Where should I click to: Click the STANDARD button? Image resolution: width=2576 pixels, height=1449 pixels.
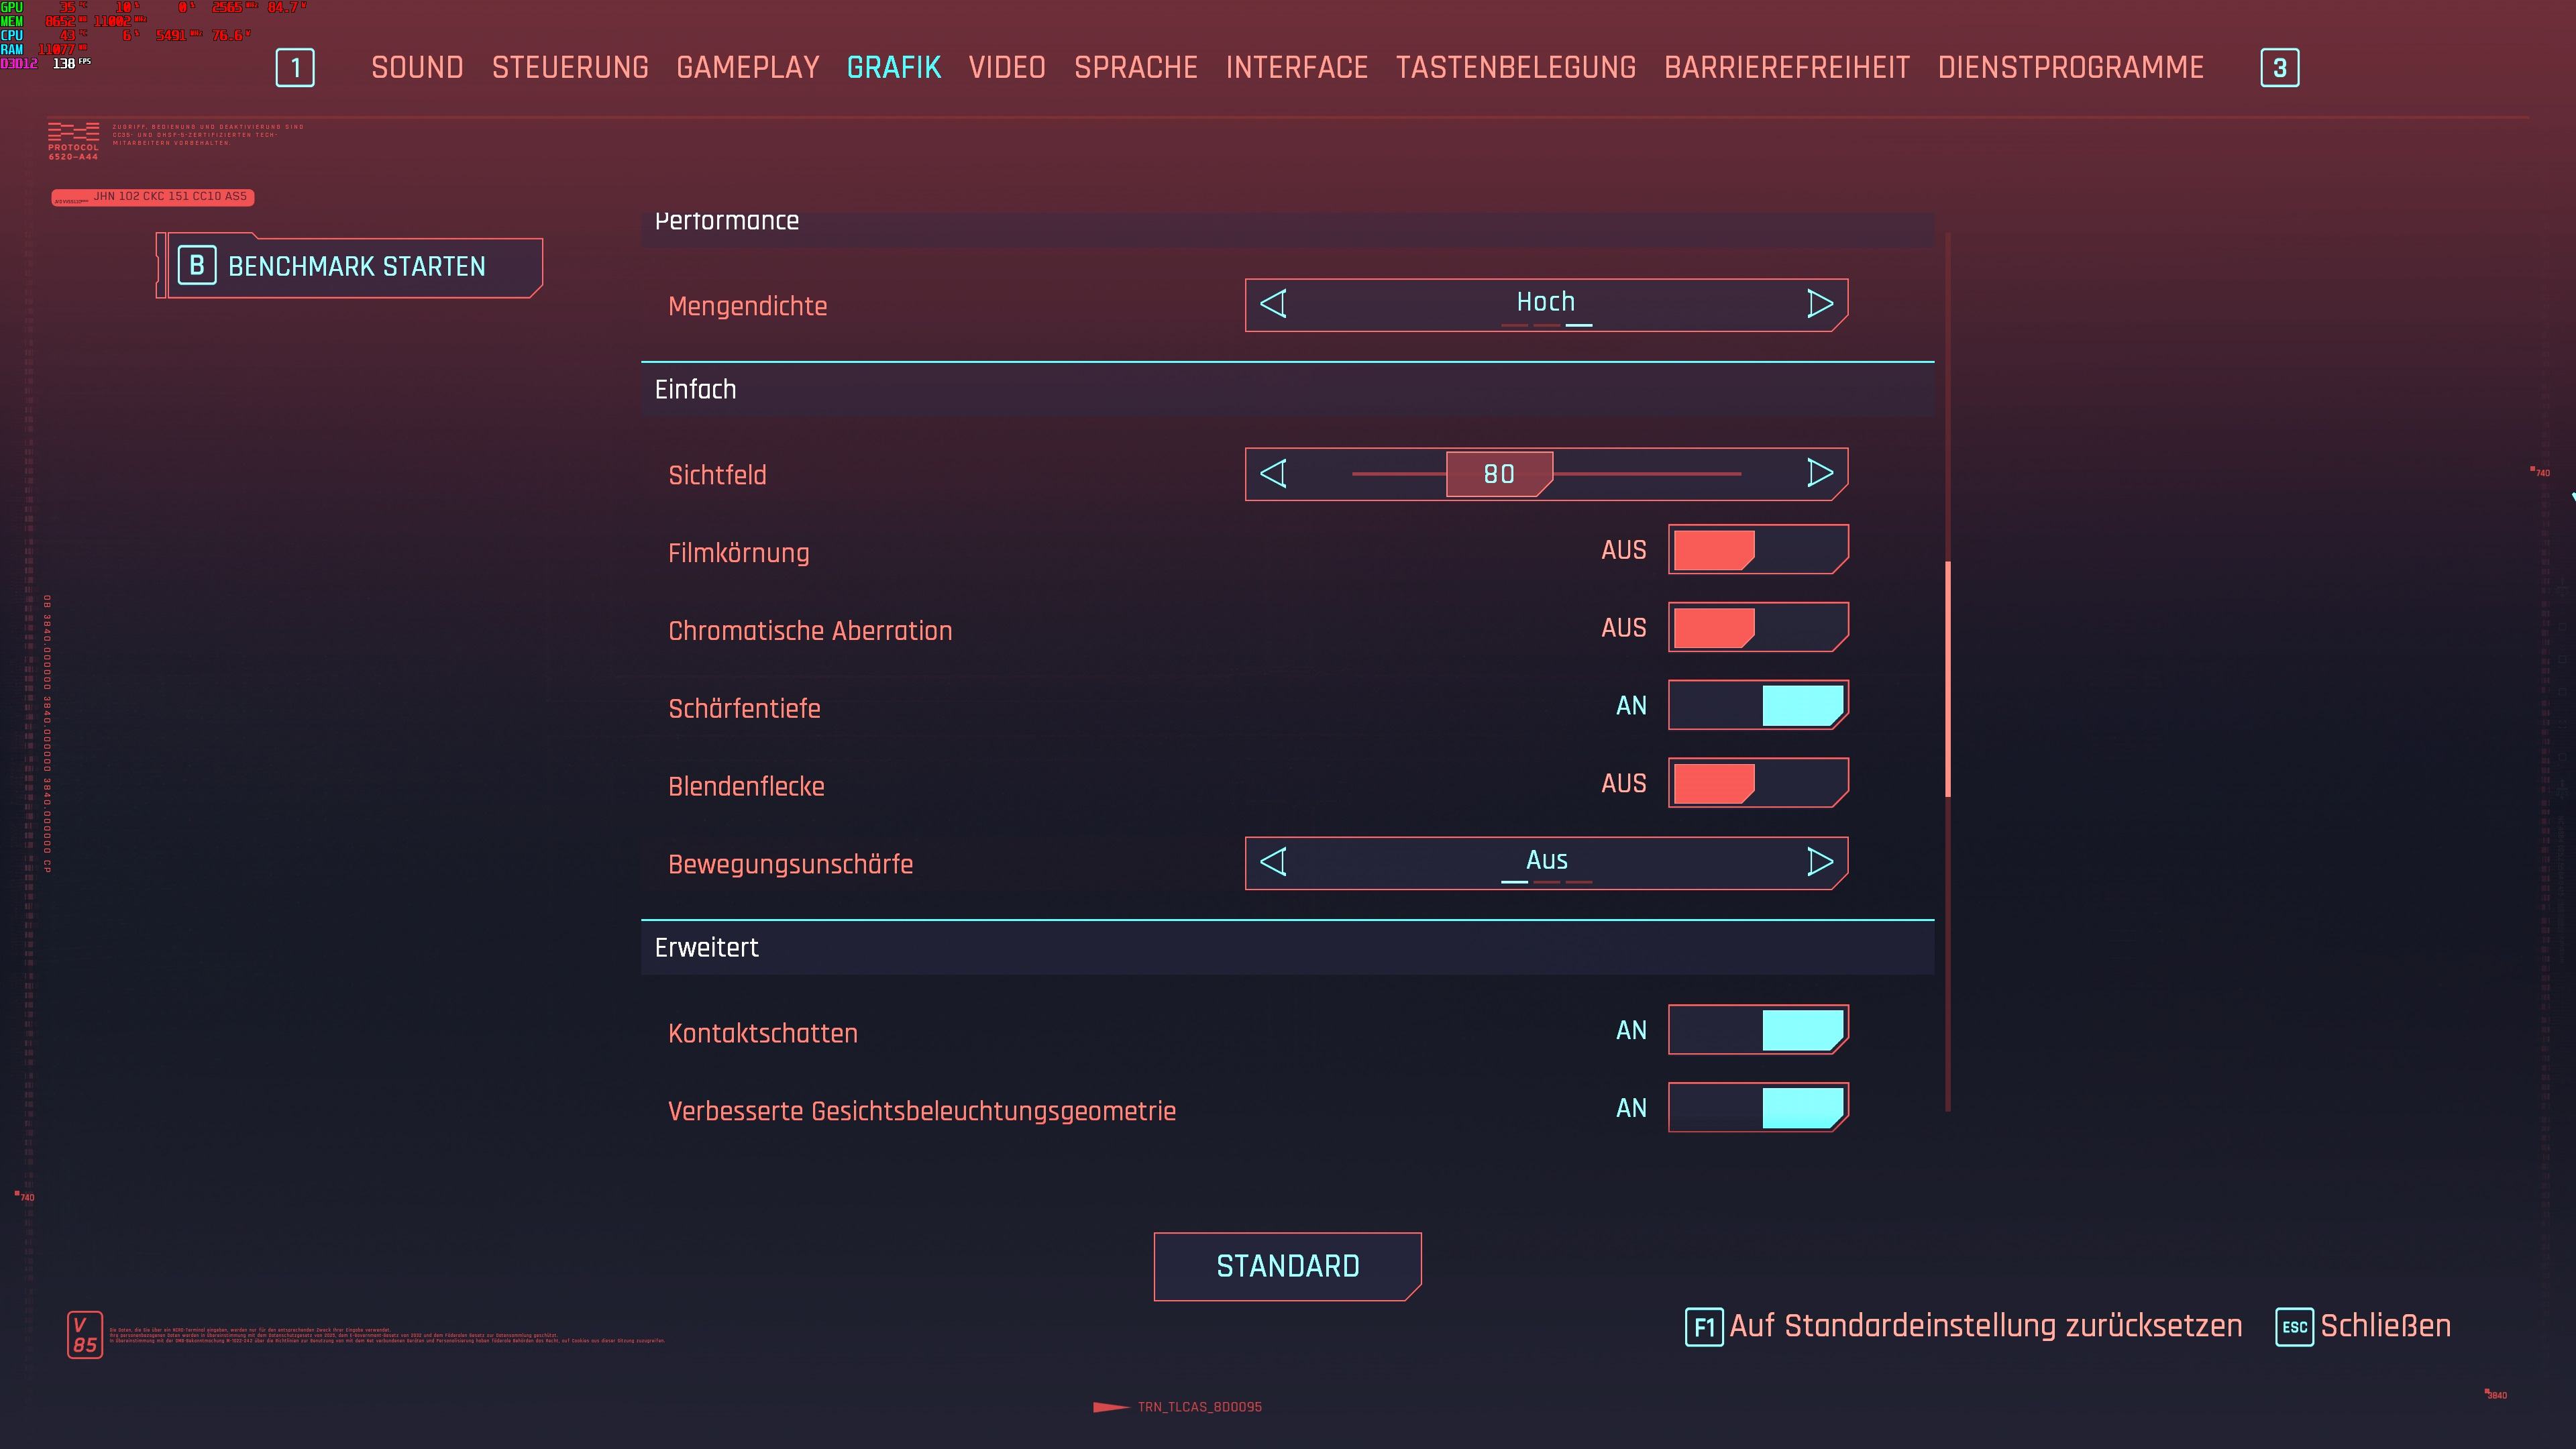click(x=1288, y=1266)
